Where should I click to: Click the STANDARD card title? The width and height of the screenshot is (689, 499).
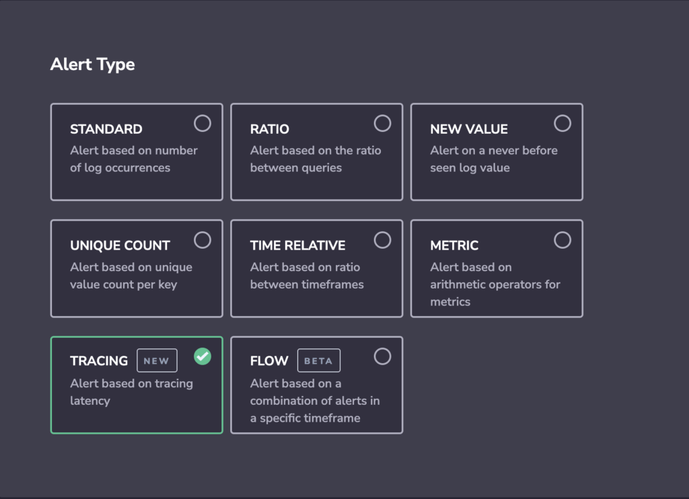tap(106, 129)
